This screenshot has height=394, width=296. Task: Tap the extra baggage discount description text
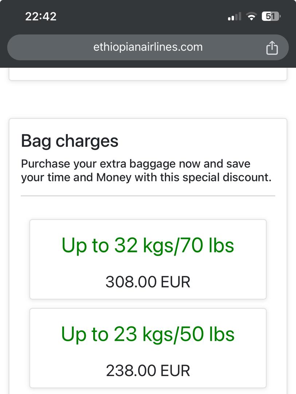click(146, 171)
